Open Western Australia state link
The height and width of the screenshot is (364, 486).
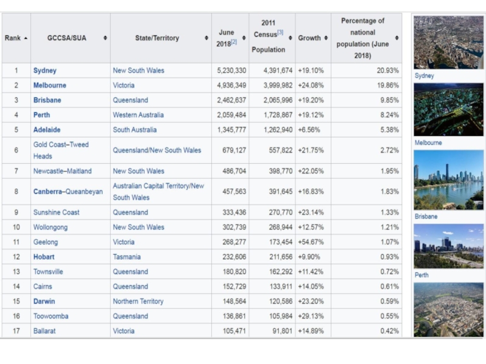[x=139, y=115]
